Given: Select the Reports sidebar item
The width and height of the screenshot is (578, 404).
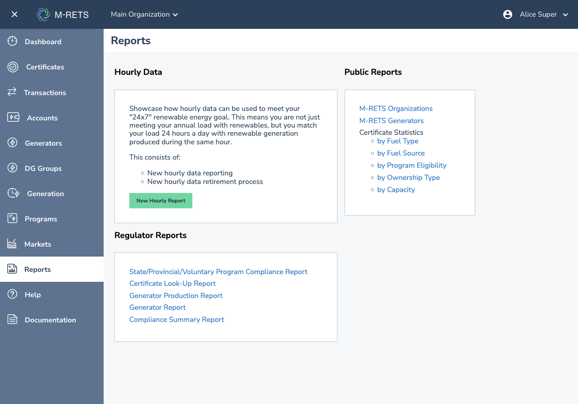Looking at the screenshot, I should pyautogui.click(x=52, y=269).
